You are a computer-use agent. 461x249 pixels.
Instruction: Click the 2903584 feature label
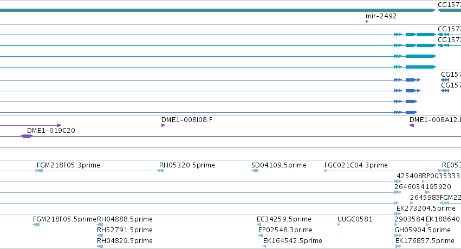pyautogui.click(x=410, y=219)
